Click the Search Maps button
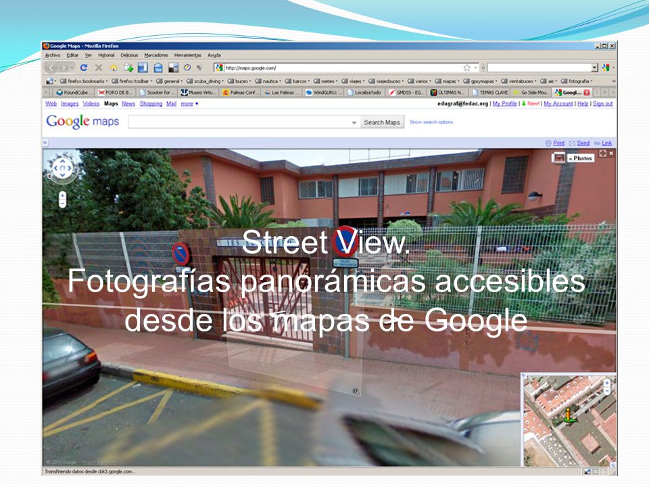The height and width of the screenshot is (487, 649). coord(381,122)
